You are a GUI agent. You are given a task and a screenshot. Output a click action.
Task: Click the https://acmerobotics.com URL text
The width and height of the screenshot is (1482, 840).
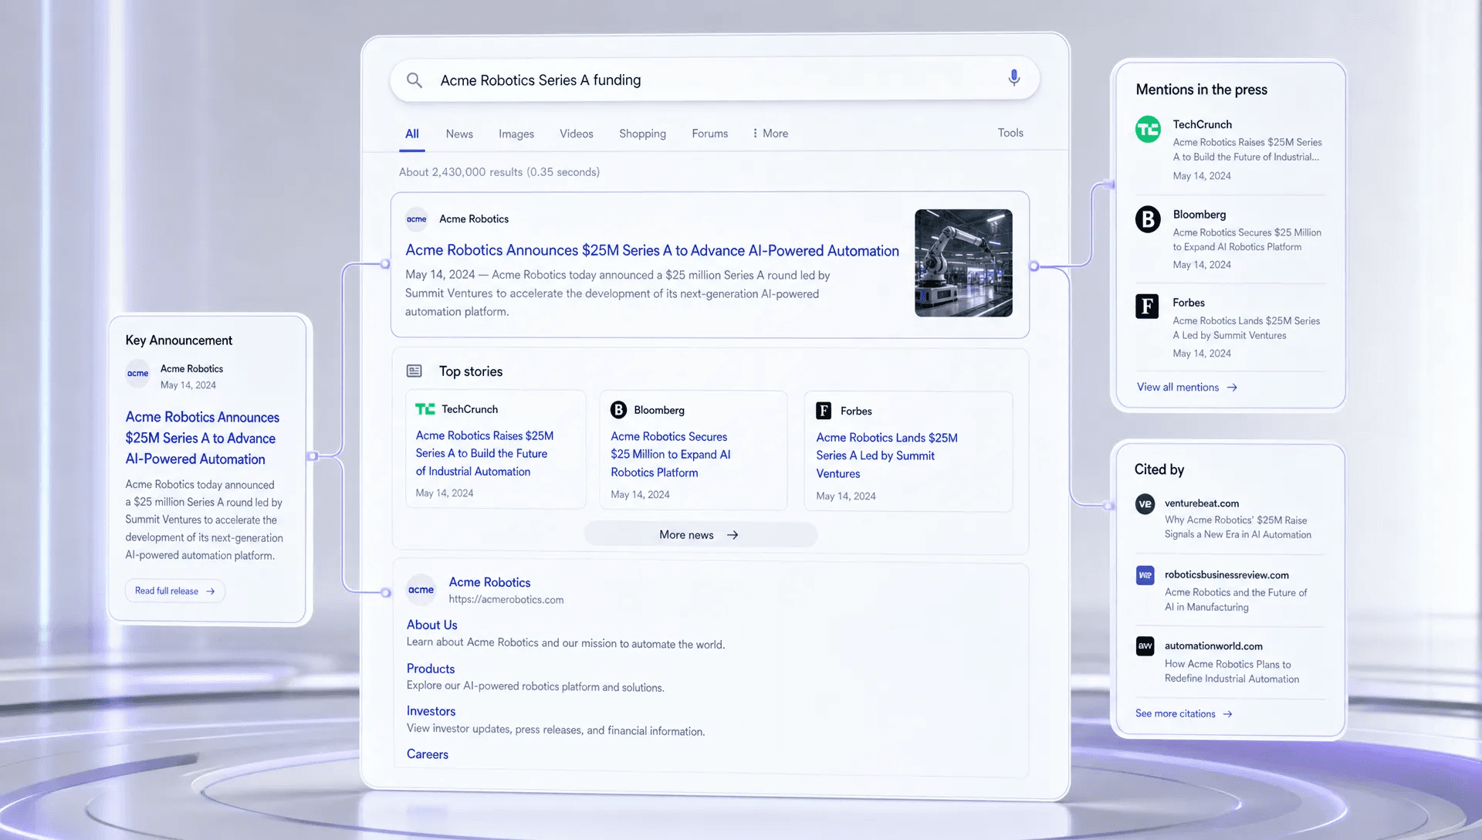point(506,600)
